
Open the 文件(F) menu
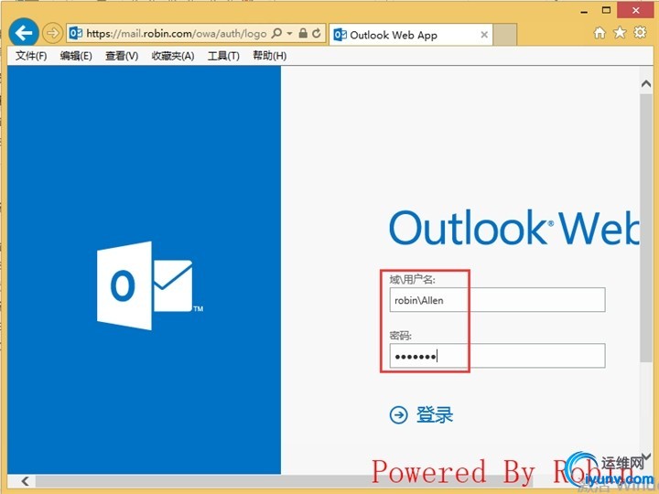(31, 56)
